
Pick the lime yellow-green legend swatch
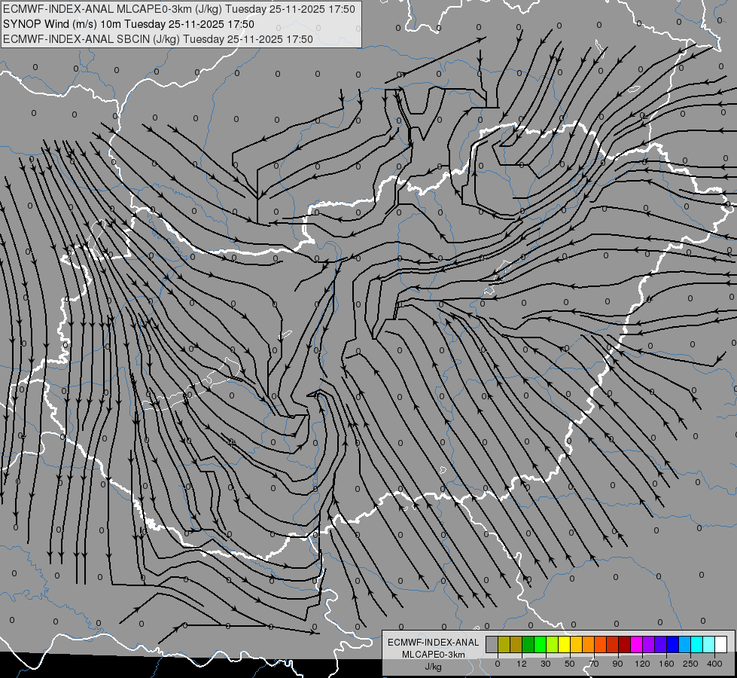[x=553, y=644]
